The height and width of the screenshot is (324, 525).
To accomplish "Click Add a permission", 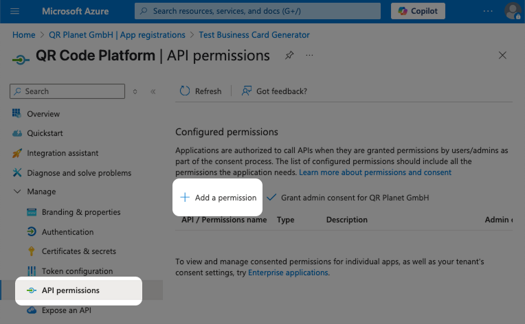I will (x=219, y=198).
